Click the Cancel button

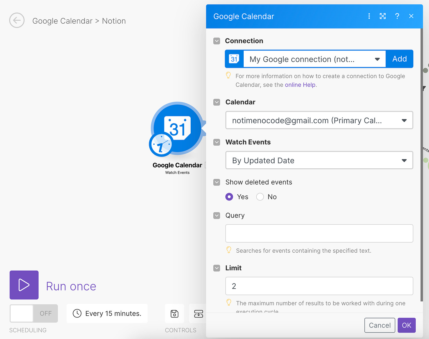pos(379,325)
